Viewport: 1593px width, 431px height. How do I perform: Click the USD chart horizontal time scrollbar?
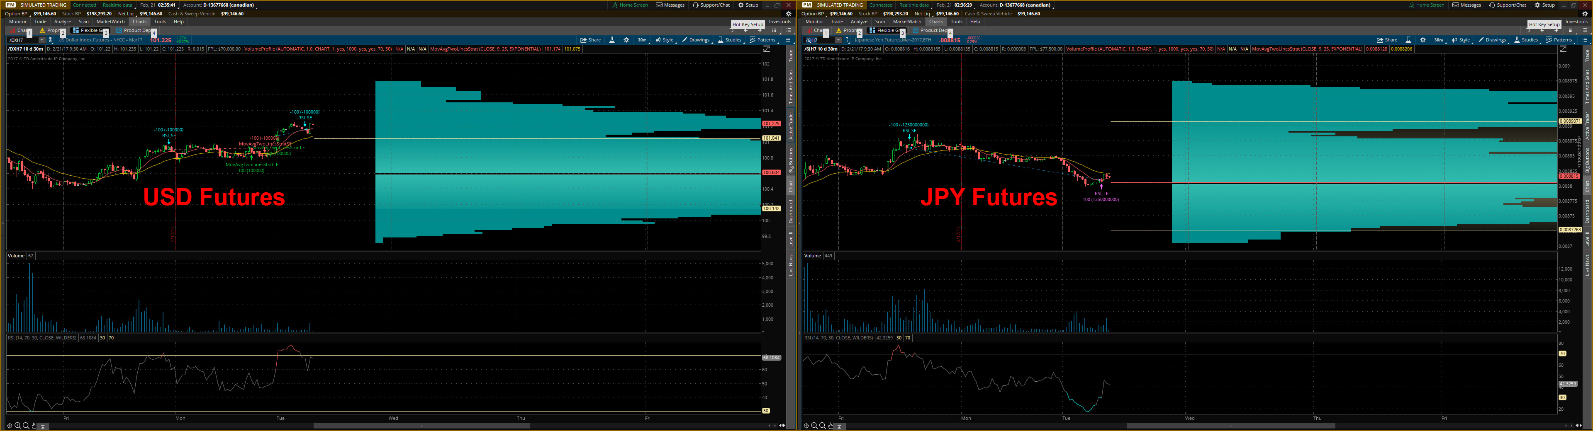tap(422, 426)
